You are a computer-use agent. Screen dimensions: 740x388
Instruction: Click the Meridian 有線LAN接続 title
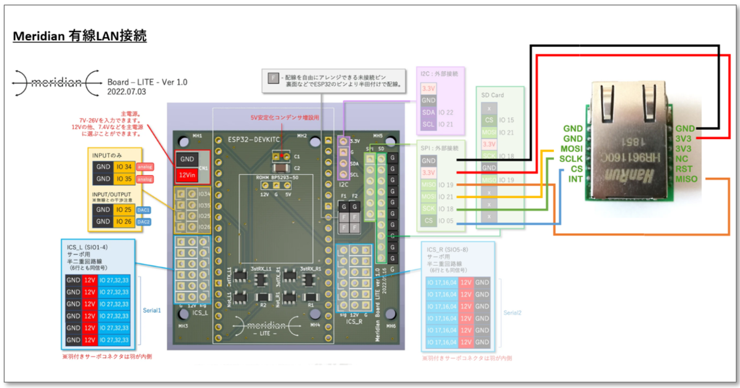(80, 36)
